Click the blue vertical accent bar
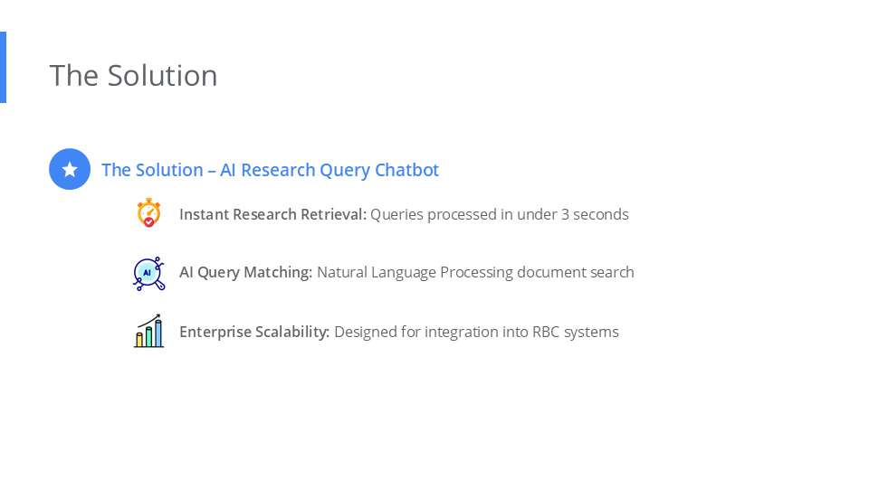 3,67
